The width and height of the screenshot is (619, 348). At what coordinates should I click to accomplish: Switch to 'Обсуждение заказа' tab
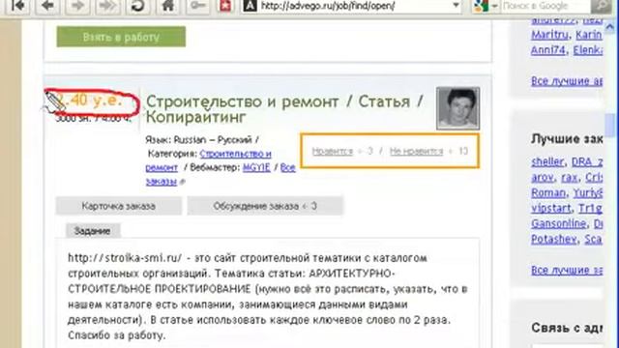(x=265, y=206)
